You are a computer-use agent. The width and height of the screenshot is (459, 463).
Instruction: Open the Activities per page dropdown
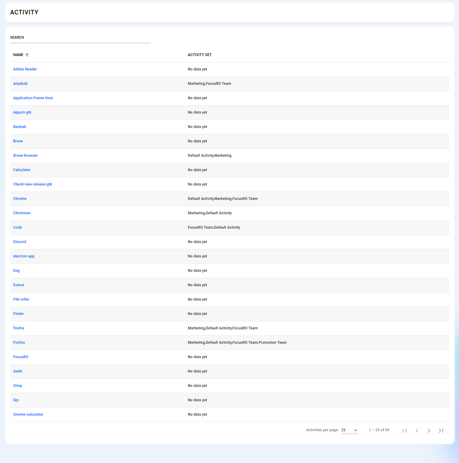coord(349,430)
